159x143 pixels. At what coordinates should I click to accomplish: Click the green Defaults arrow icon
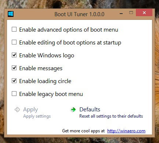[73, 110]
